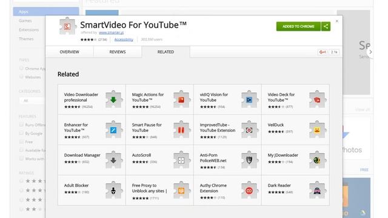Check the Free feature checkbox

click(x=21, y=142)
